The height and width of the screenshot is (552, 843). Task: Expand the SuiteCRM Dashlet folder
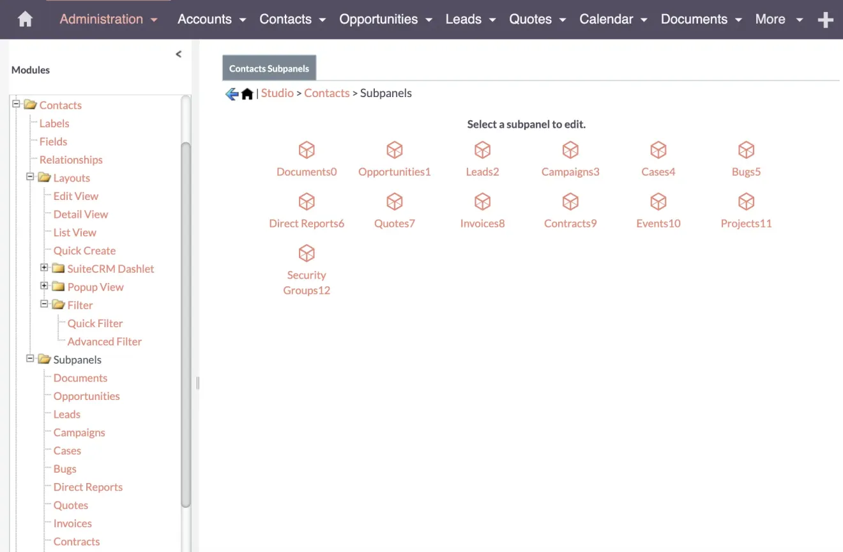click(x=43, y=268)
